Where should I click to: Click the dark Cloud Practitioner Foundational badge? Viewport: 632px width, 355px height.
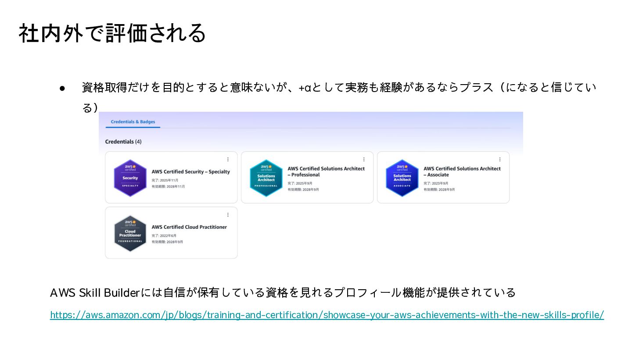130,234
